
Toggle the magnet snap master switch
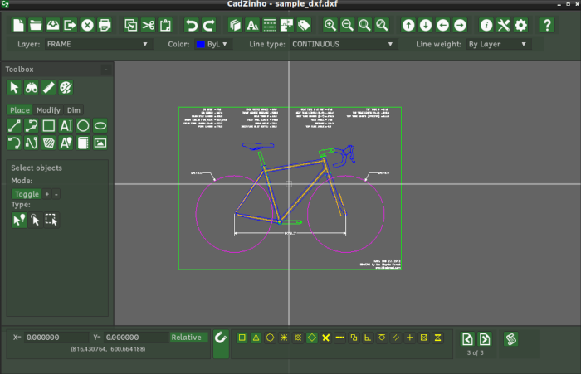coord(221,343)
